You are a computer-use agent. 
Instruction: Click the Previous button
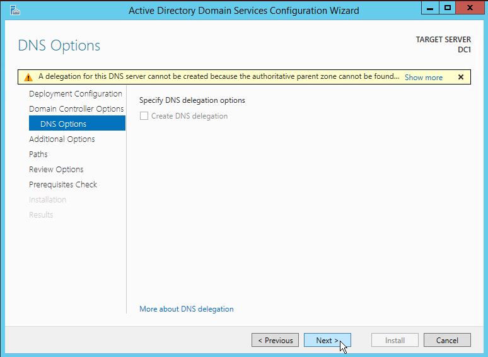pos(275,340)
